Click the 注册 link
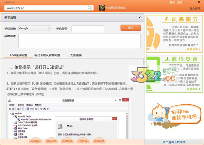Viewport: 204px width, 145px height. click(x=180, y=2)
